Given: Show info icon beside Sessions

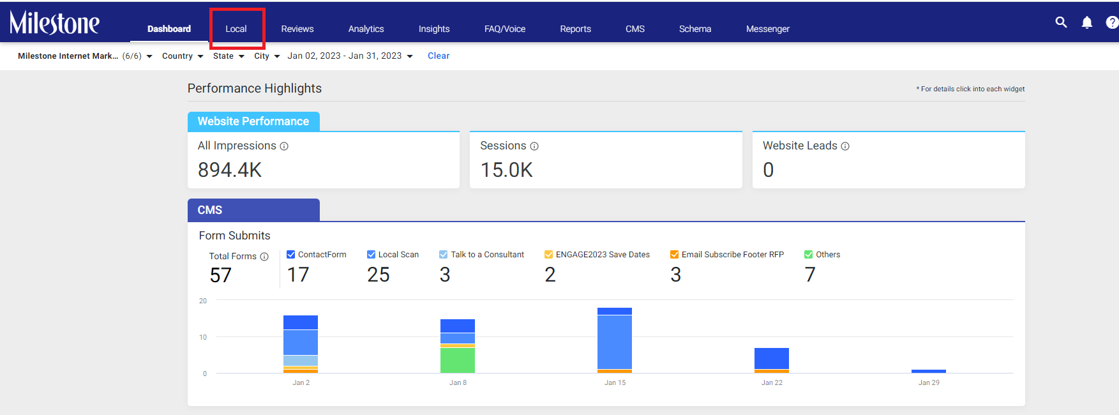Looking at the screenshot, I should point(534,146).
